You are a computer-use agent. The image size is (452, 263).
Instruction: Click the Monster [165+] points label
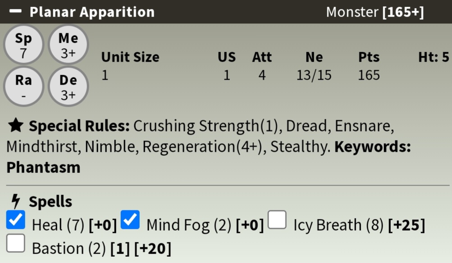[375, 12]
